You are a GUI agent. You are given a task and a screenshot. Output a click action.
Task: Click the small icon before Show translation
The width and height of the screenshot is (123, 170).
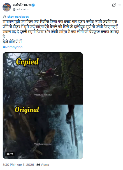[x=4, y=17]
